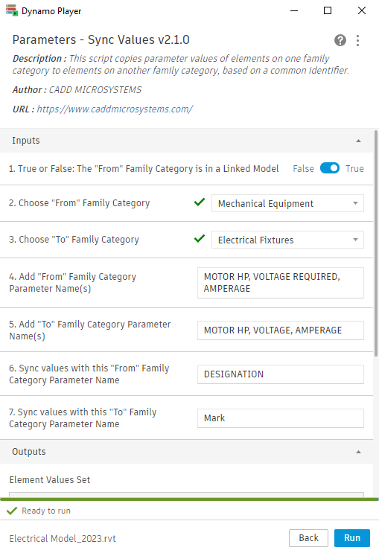
Task: Maximize the Dynamo Player window
Action: (x=328, y=10)
